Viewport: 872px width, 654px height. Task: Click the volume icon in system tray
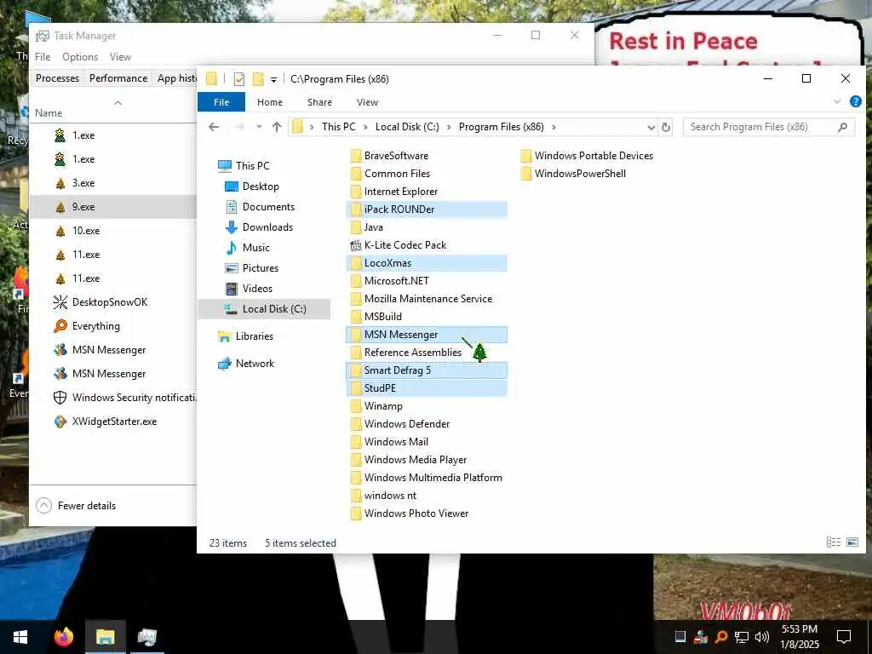coord(762,637)
